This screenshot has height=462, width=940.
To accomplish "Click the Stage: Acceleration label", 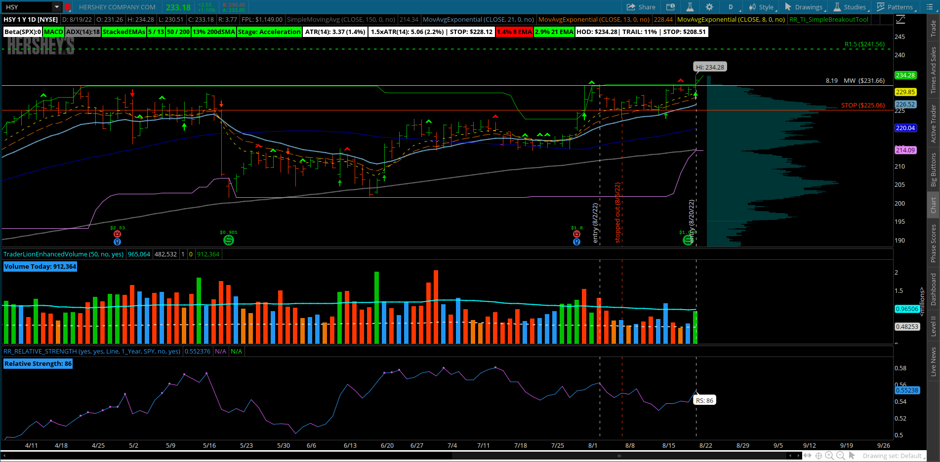I will (x=269, y=32).
